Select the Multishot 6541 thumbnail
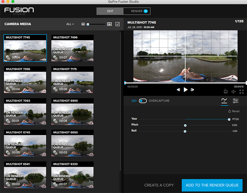 click(x=25, y=175)
